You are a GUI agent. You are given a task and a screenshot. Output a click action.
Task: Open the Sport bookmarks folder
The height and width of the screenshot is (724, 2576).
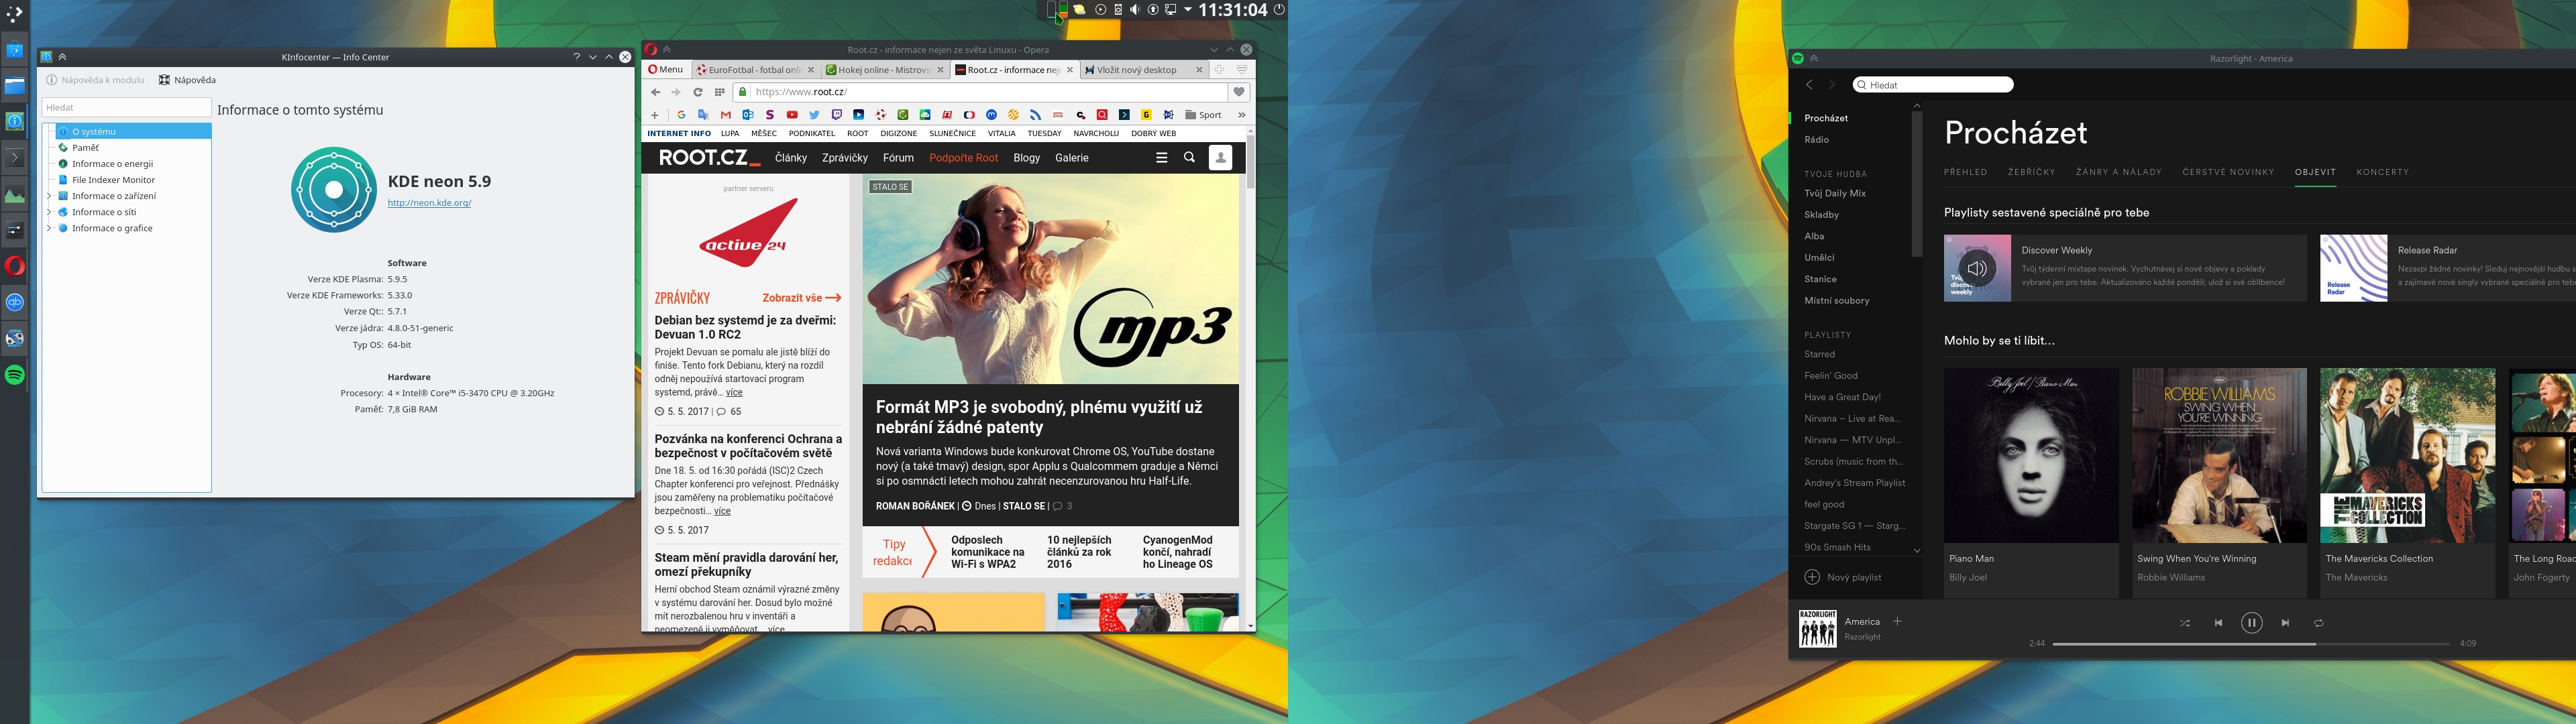pyautogui.click(x=1204, y=115)
